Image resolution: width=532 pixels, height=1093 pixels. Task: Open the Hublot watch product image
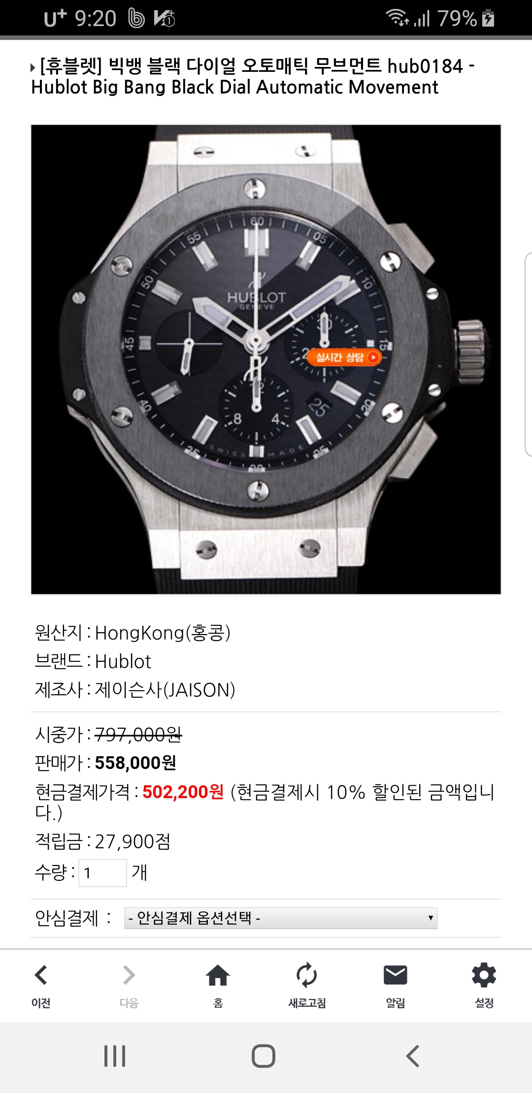(266, 359)
